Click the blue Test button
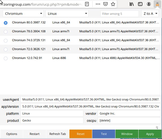Image resolution: width=162 pixels, height=139 pixels. point(104,134)
